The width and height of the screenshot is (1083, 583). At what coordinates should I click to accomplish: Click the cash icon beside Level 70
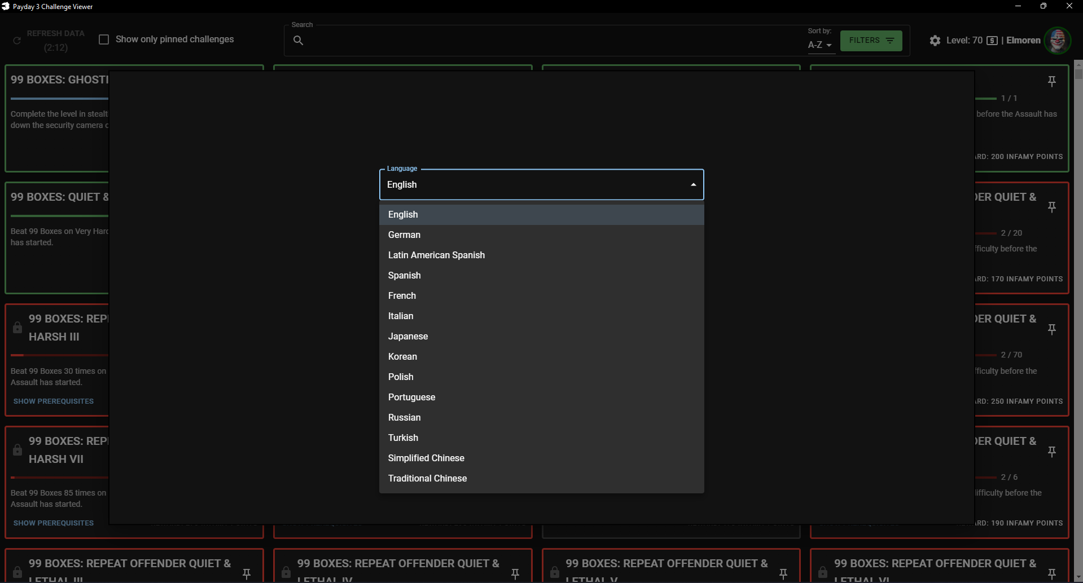[992, 41]
